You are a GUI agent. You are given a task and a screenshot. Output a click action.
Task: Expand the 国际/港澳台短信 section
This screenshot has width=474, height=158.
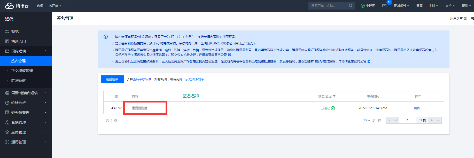45,93
